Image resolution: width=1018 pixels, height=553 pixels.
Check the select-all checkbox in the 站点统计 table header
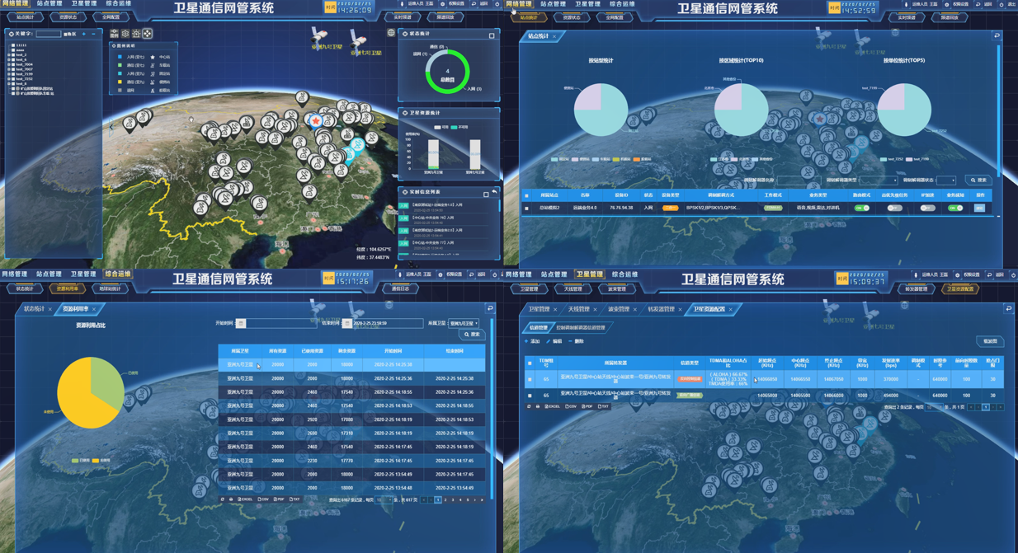pyautogui.click(x=527, y=195)
